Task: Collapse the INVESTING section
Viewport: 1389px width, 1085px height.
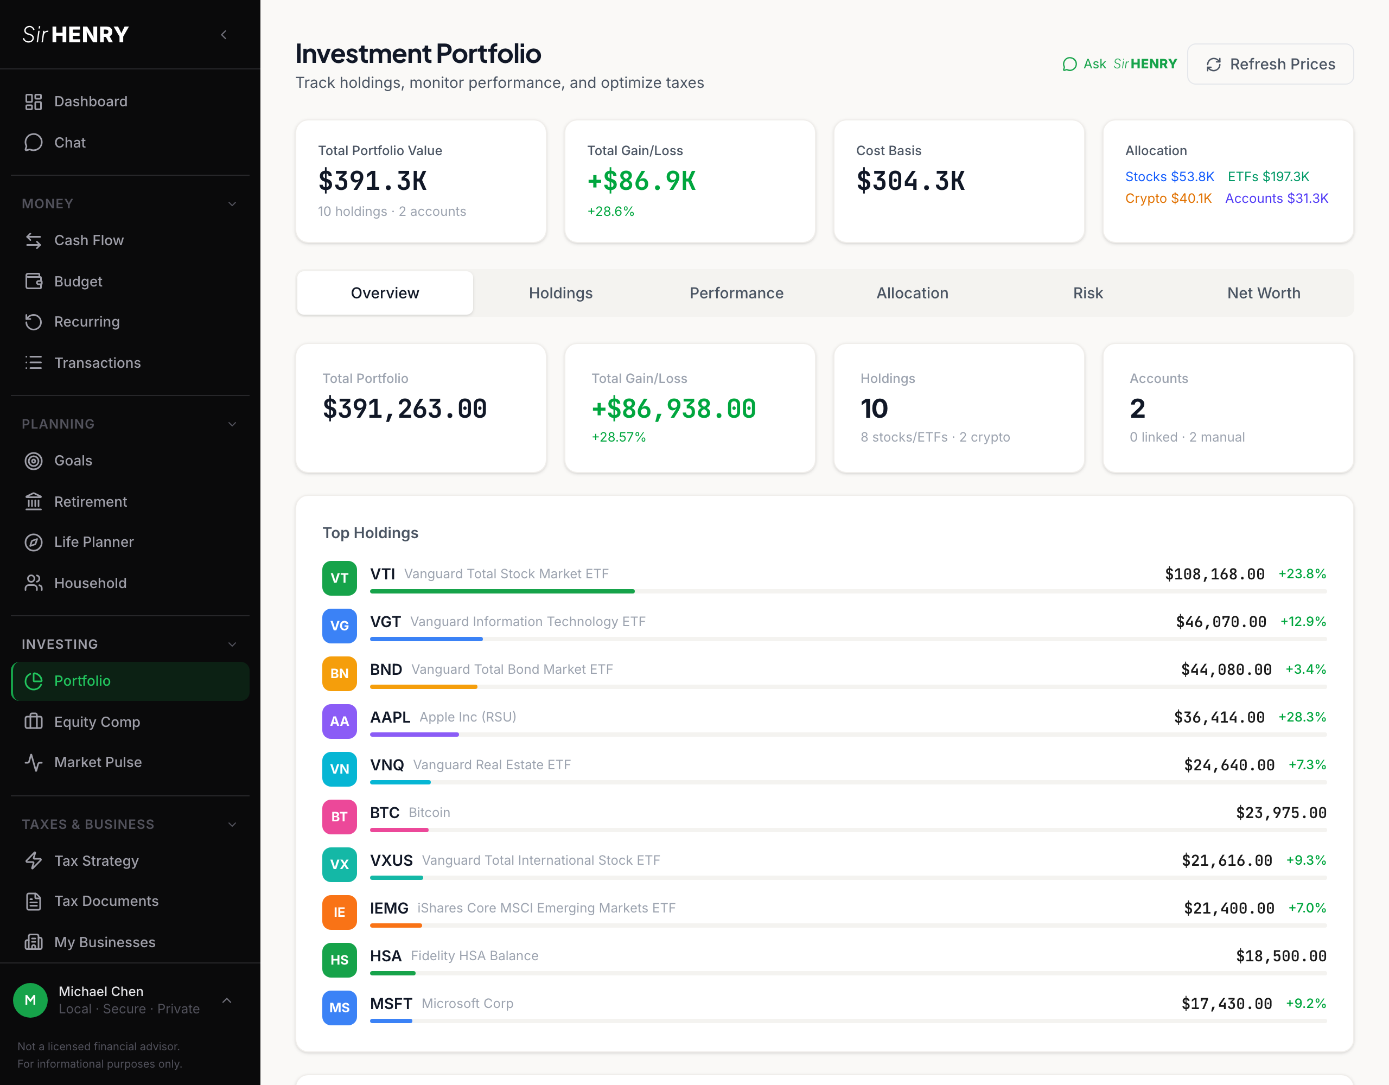Action: 232,644
